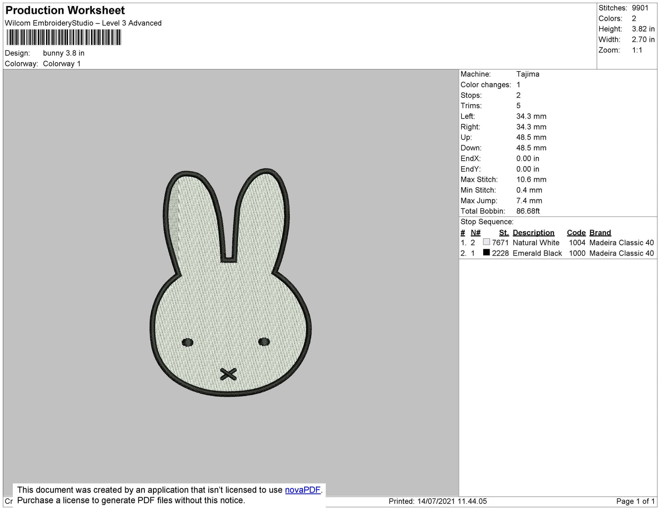Click the Trims value 5
660x510 pixels.
518,105
